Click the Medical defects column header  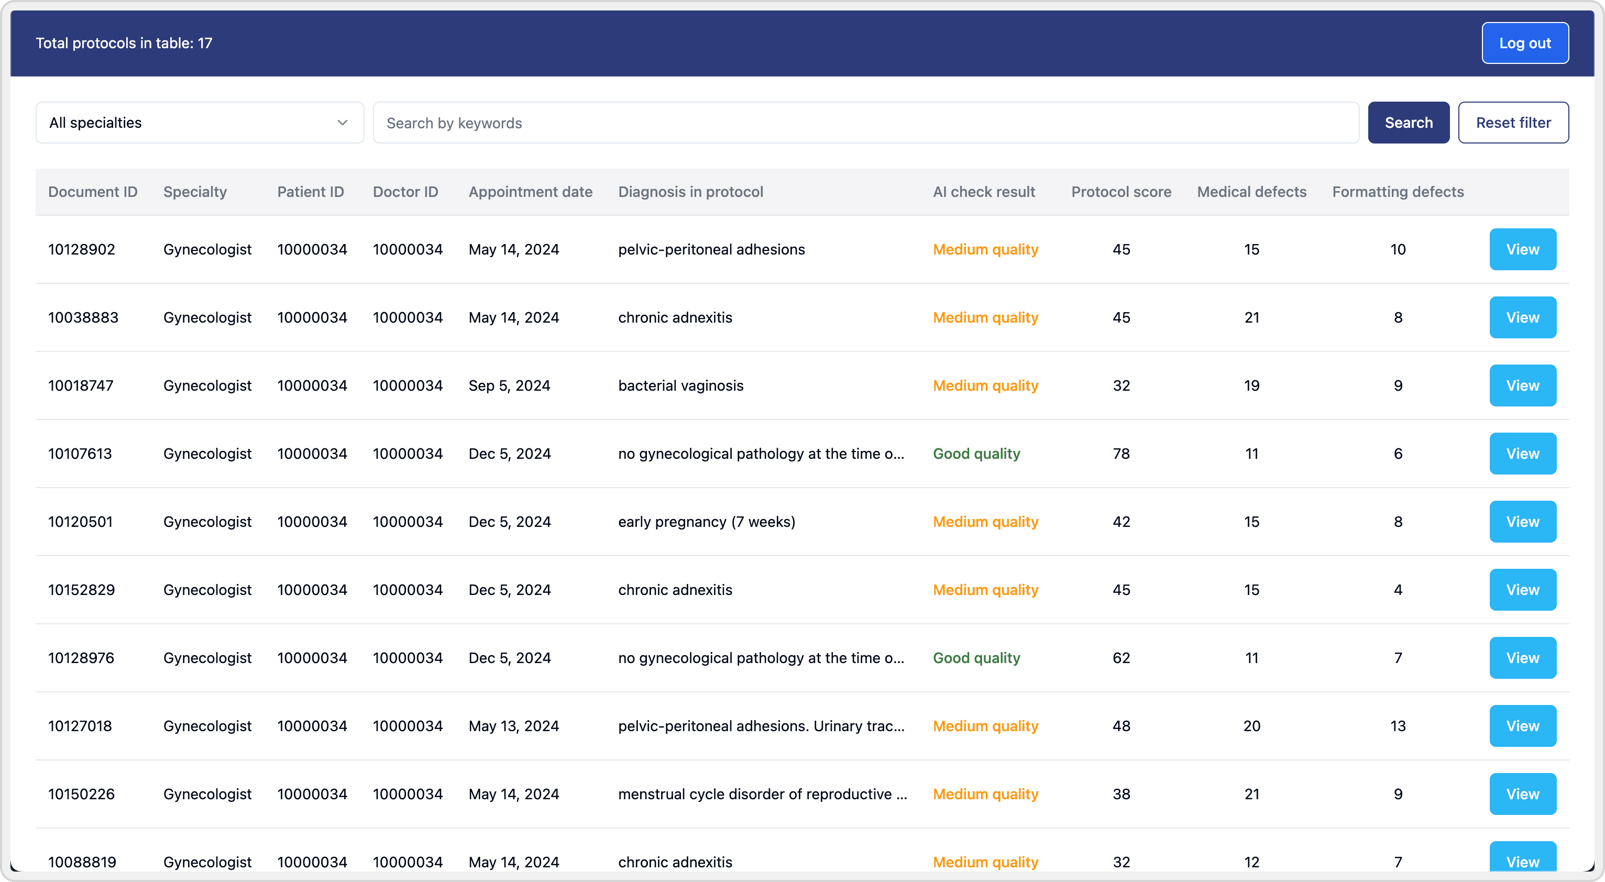1251,192
